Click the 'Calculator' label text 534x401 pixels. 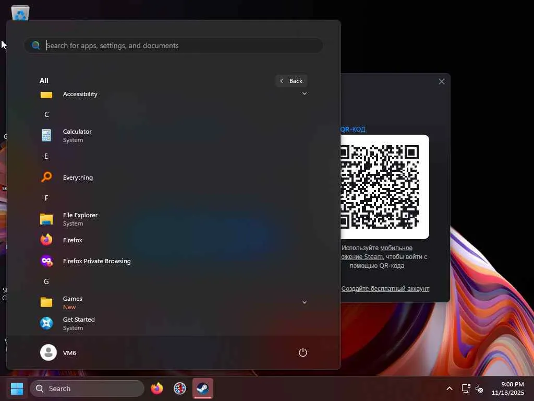click(77, 132)
